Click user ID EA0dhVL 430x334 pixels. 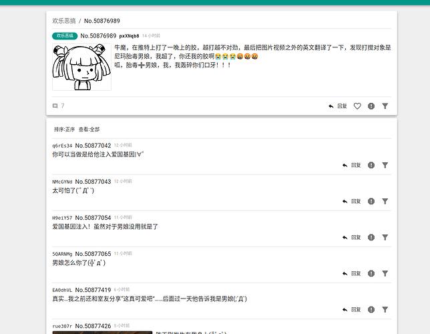point(62,291)
